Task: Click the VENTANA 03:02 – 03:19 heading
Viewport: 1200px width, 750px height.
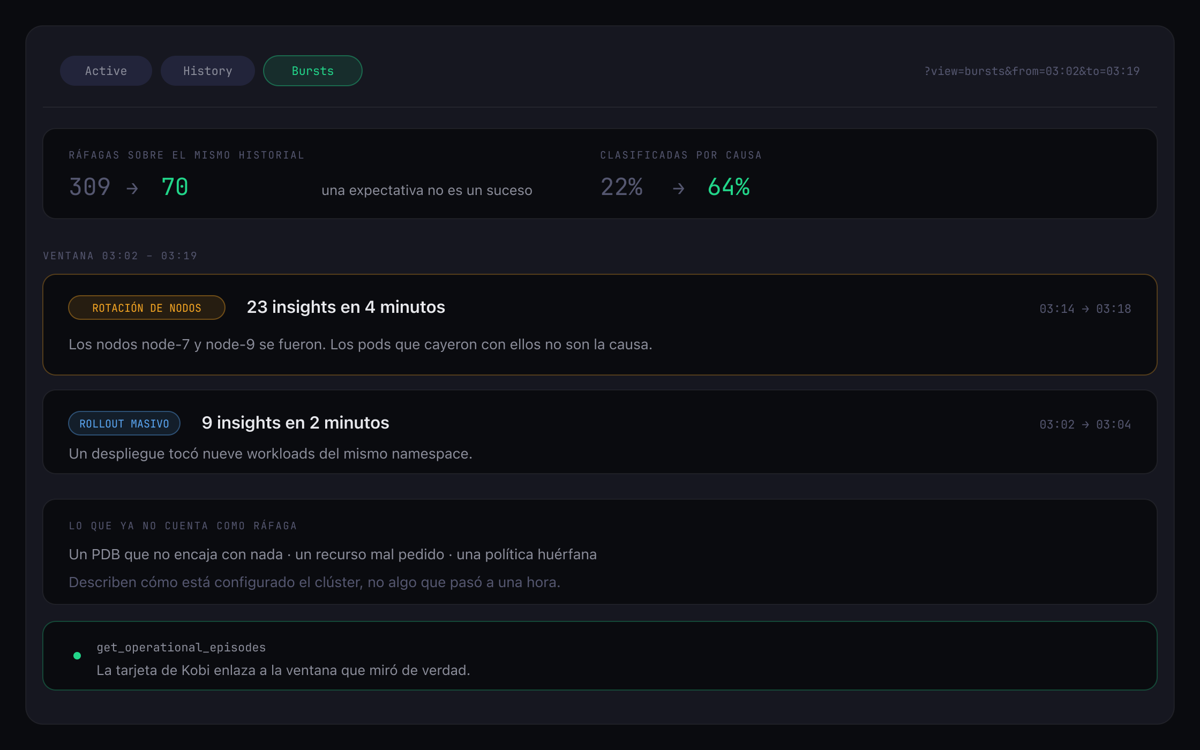Action: (120, 256)
